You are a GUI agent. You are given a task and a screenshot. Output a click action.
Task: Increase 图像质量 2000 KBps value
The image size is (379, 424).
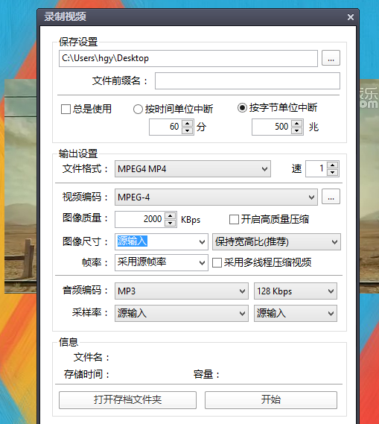pos(170,216)
